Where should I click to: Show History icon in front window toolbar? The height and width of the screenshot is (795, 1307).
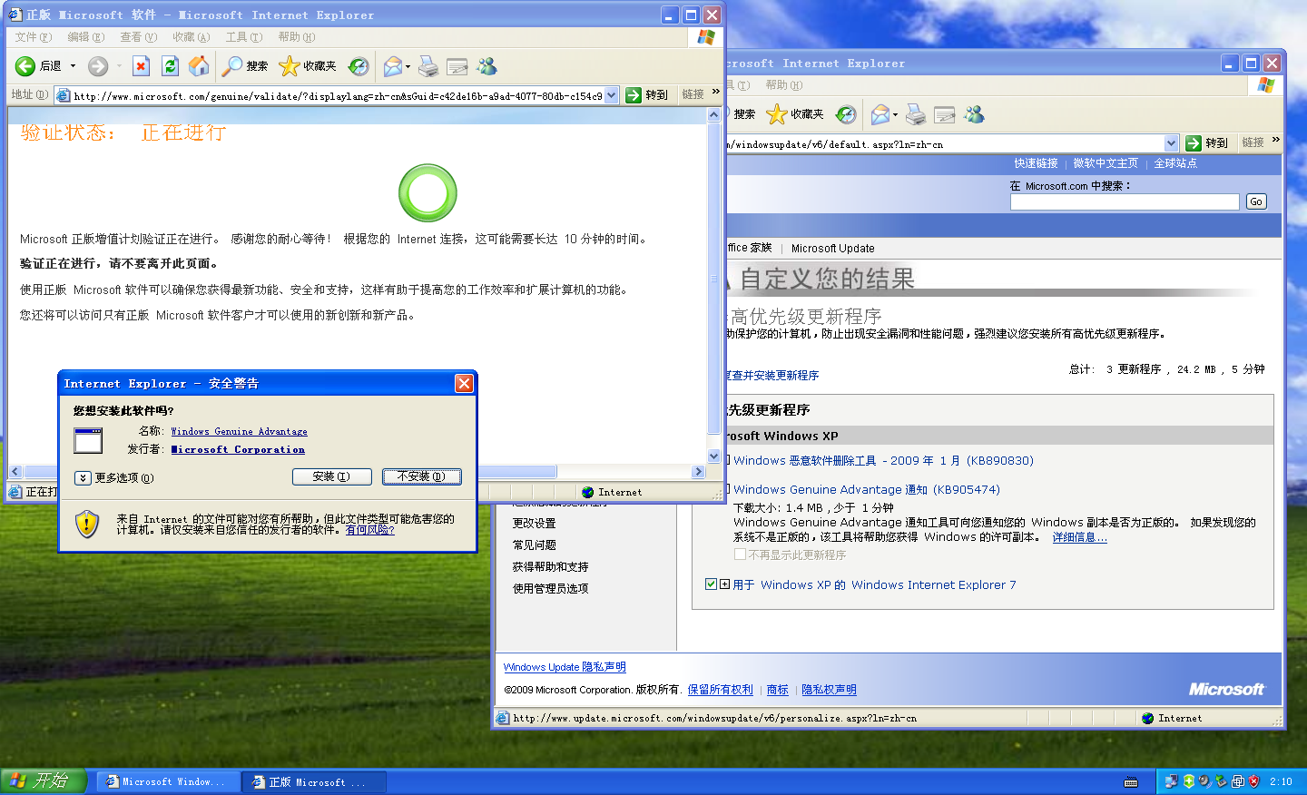(x=359, y=66)
